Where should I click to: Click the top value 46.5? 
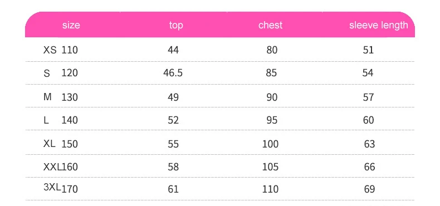pos(173,73)
